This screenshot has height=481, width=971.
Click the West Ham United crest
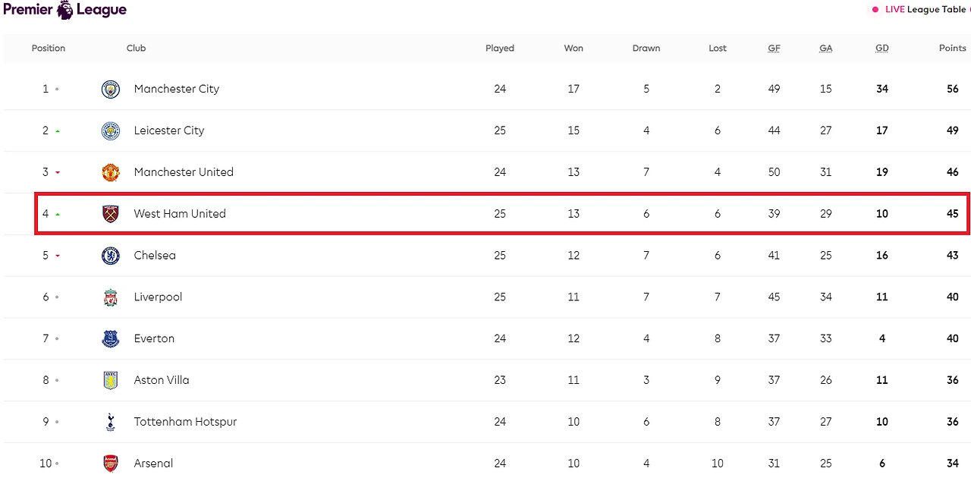(111, 214)
